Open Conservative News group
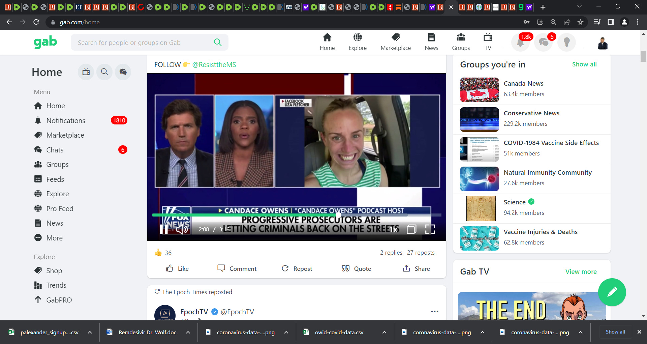647x344 pixels. tap(532, 119)
